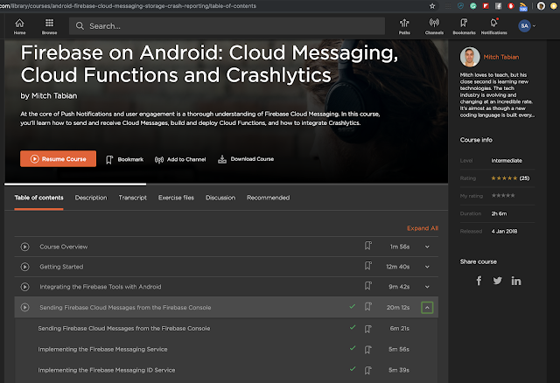Go to Home in top navigation
The image size is (560, 383).
pos(19,26)
